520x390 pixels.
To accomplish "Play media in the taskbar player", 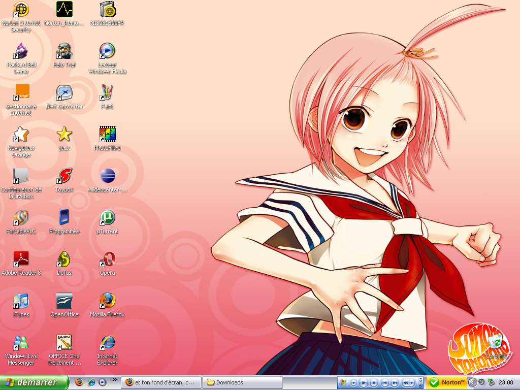I will pos(363,383).
